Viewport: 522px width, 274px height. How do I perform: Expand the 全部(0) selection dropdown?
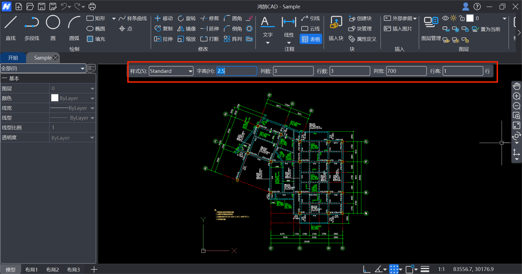43,68
